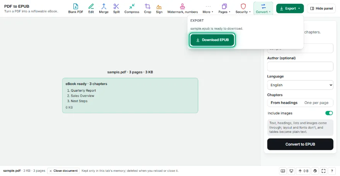This screenshot has height=176, width=340.
Task: Enter fullscreen mode
Action: tap(323, 171)
